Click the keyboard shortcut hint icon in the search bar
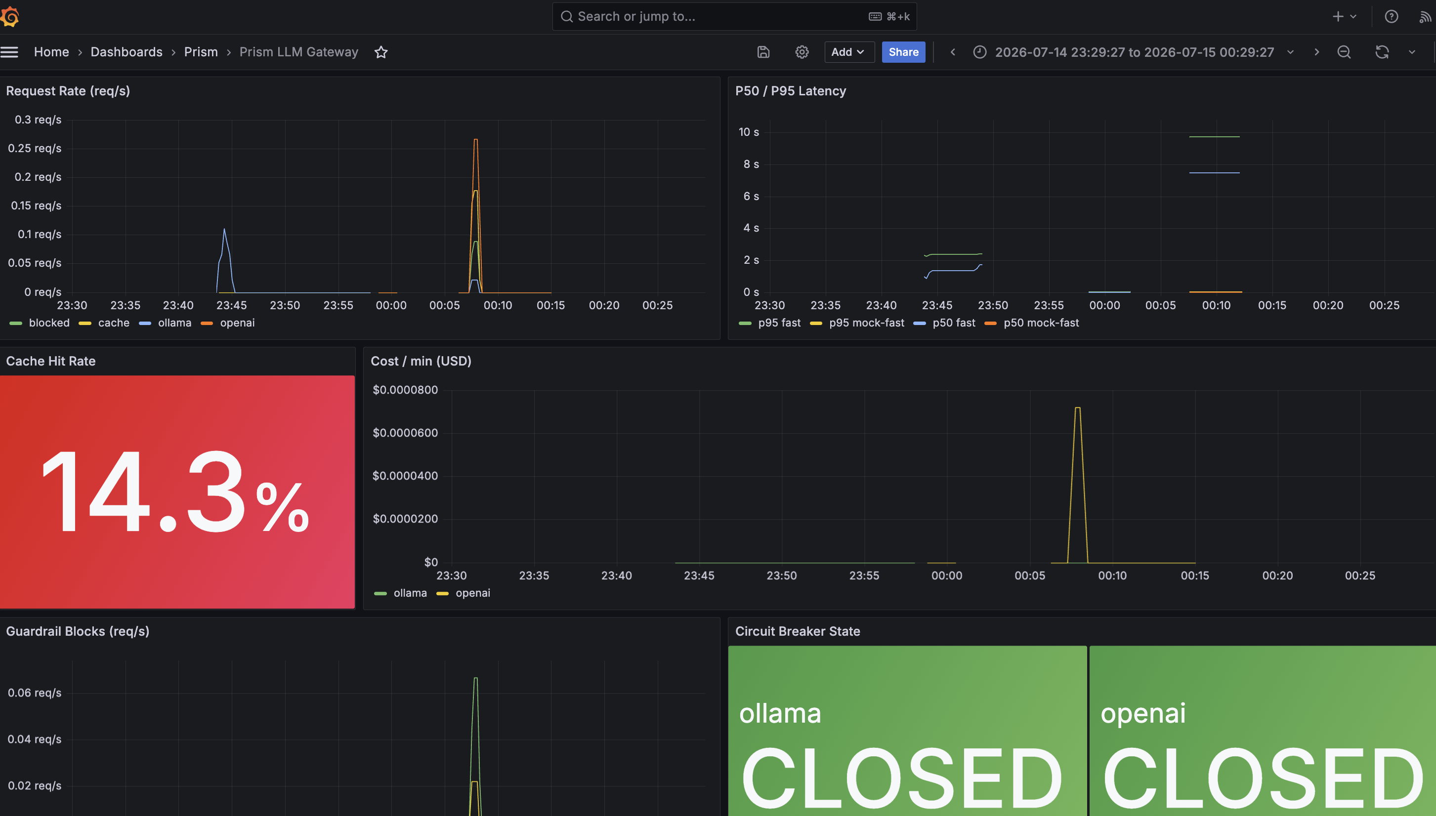 (x=876, y=17)
